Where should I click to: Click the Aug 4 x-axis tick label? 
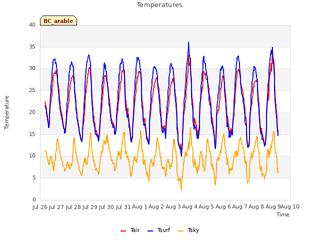point(190,207)
